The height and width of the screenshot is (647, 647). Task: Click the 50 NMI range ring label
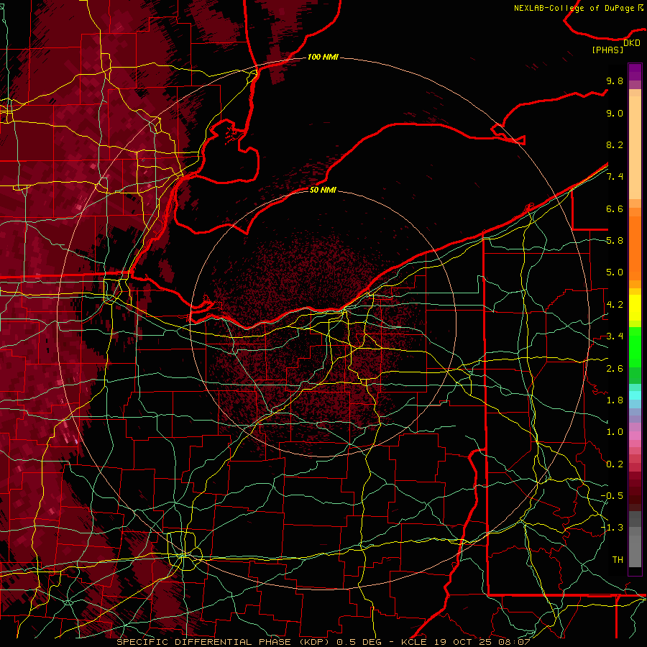tap(323, 190)
